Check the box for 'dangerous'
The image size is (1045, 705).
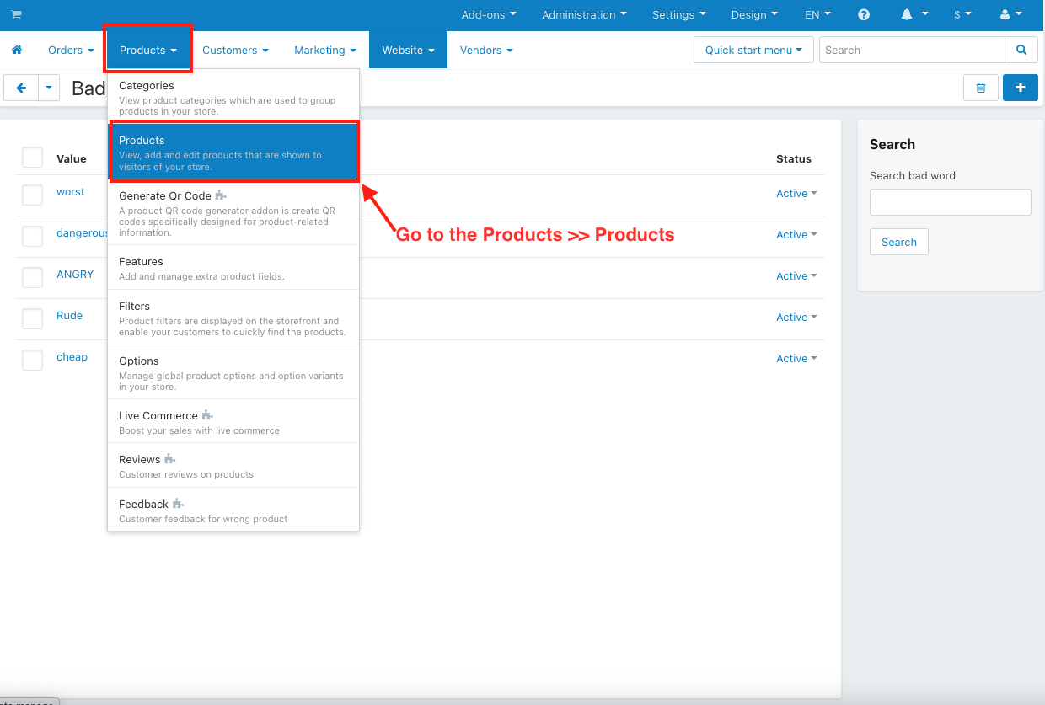[x=32, y=236]
